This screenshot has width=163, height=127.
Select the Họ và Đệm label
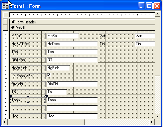tap(28, 44)
